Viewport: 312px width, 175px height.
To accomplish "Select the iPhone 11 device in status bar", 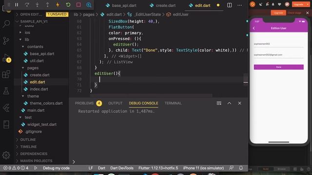I will coord(203,168).
